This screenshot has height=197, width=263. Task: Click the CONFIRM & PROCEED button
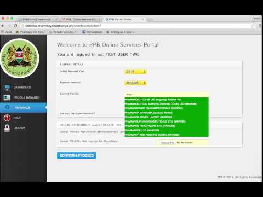pos(77,155)
